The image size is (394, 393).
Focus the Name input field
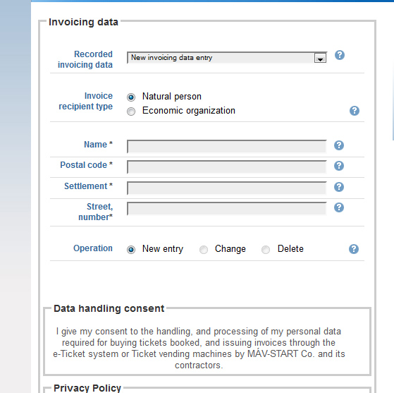[x=227, y=147]
